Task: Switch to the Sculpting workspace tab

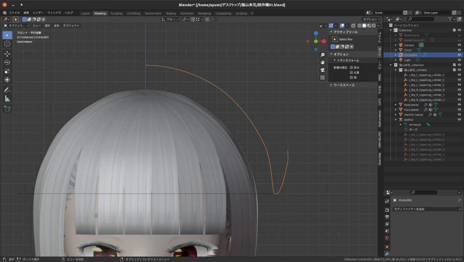Action: tap(116, 13)
